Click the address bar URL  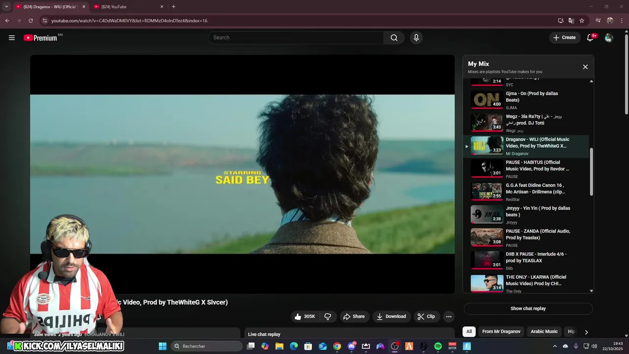(x=129, y=21)
